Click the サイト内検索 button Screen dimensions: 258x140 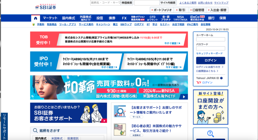click(x=168, y=3)
